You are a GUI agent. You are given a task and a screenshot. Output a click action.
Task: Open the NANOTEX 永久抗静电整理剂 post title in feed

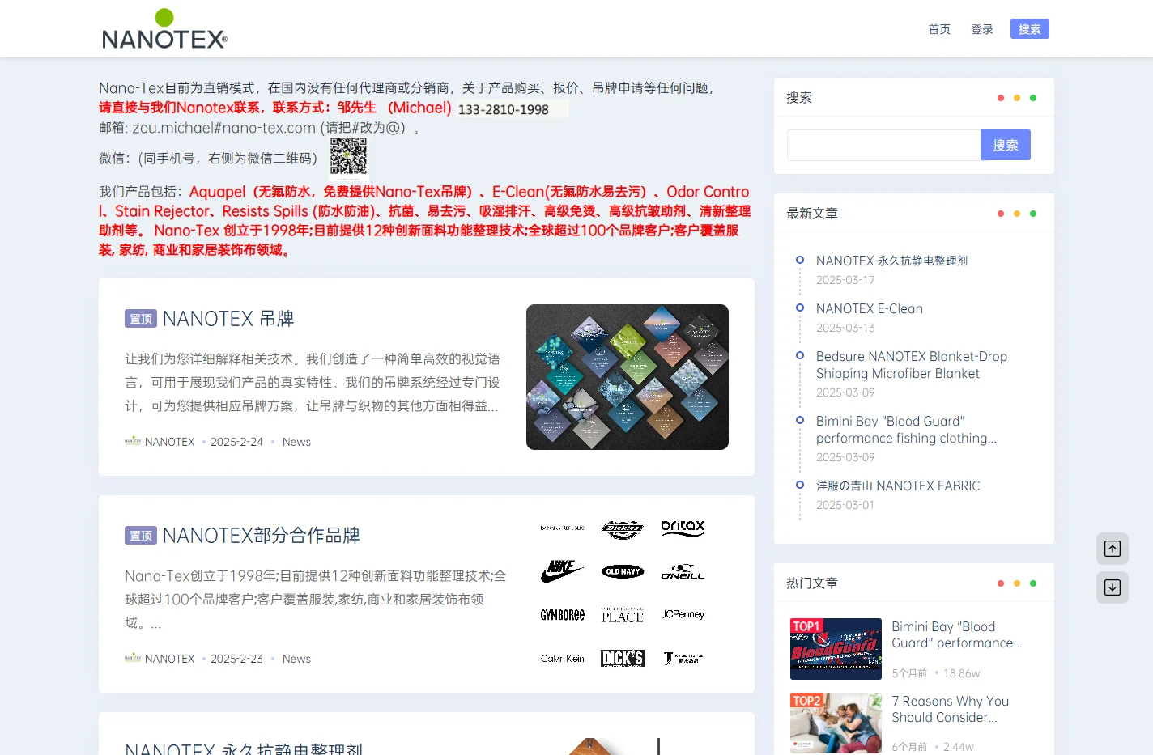click(x=244, y=749)
